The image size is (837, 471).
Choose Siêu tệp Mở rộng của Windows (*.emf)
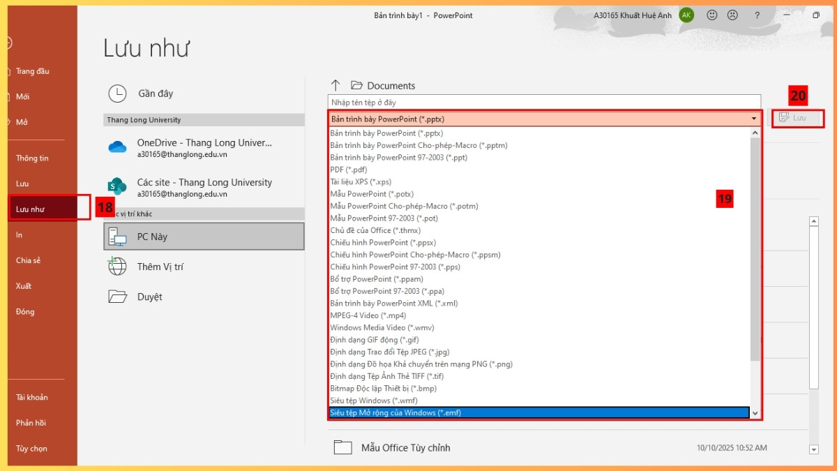pos(538,412)
